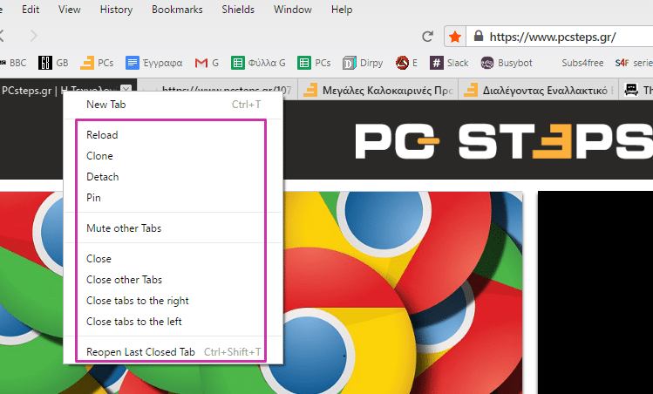Open the Help menu
Viewport: 653px width, 394px height.
click(342, 10)
